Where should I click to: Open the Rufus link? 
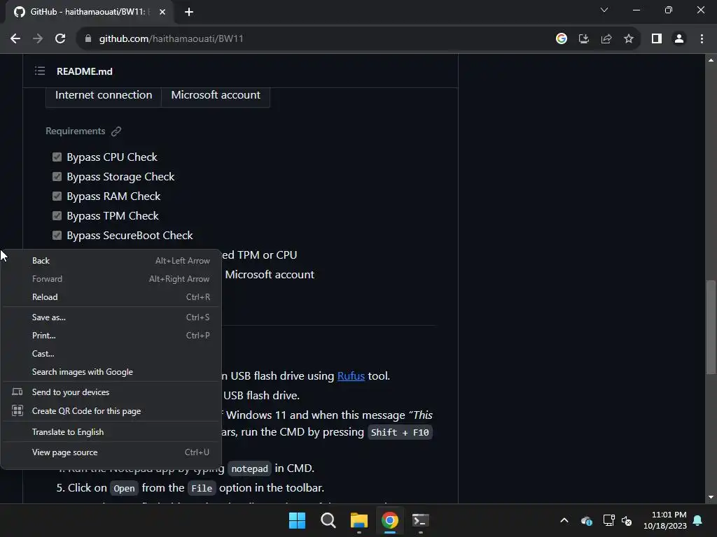(x=351, y=376)
